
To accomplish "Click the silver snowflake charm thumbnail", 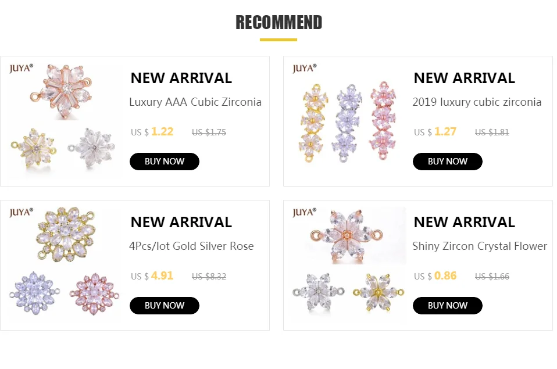I will [91, 147].
